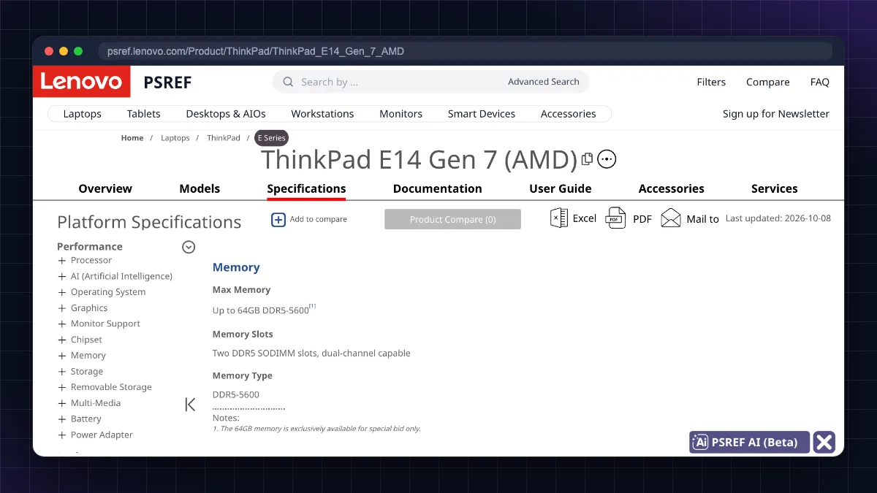
Task: Click the footnote [1] superscript link
Action: tap(313, 307)
